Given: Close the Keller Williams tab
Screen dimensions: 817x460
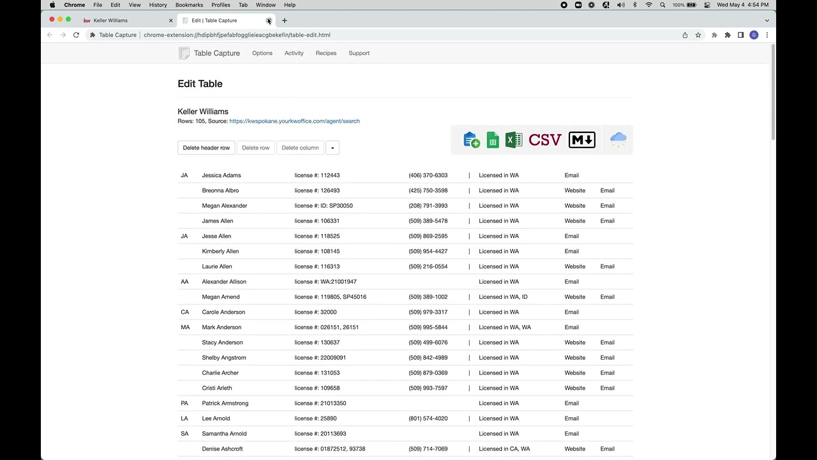Looking at the screenshot, I should (170, 20).
